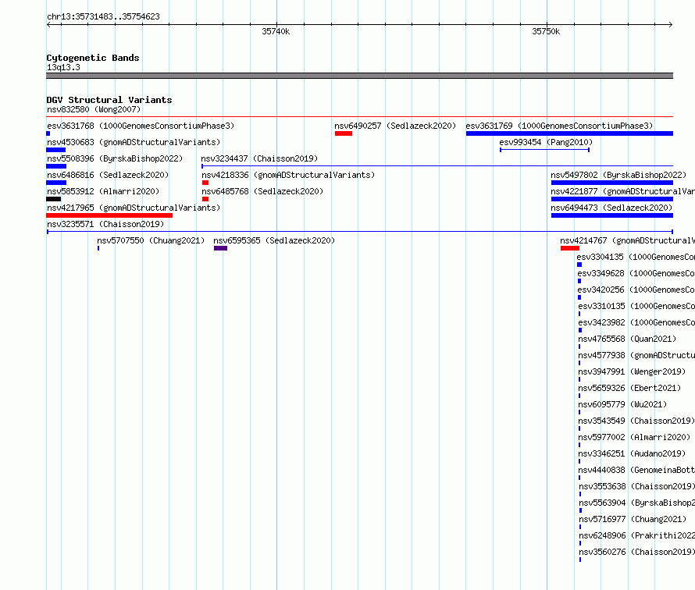
Task: Click the long red bar under nsv4217965
Action: coord(109,215)
